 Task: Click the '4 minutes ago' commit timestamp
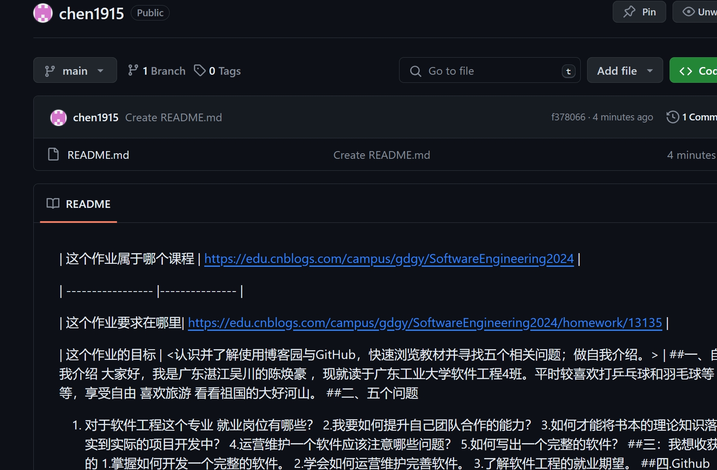tap(623, 117)
